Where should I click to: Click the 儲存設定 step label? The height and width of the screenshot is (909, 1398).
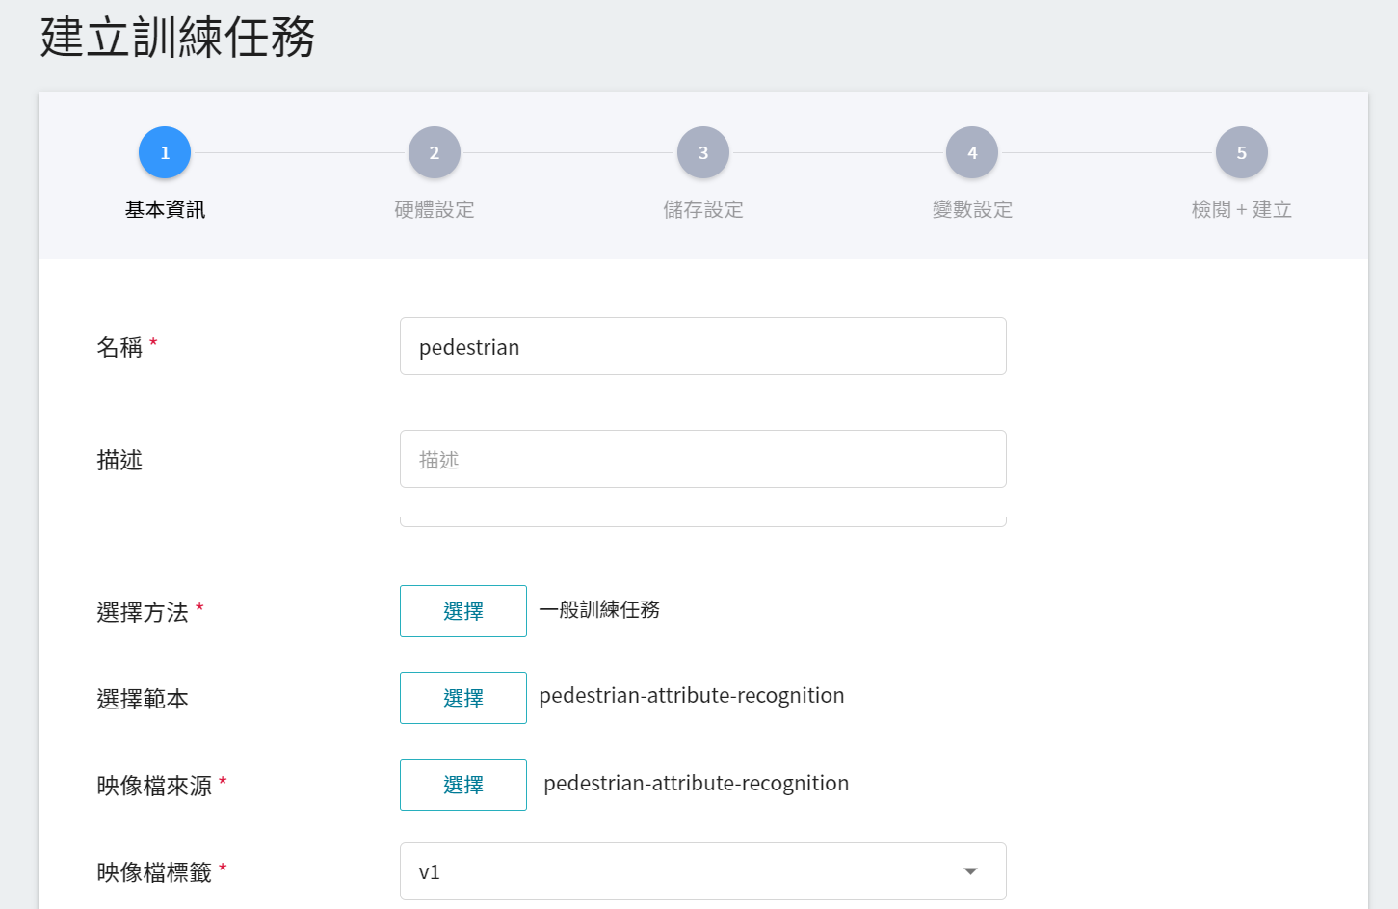[703, 209]
